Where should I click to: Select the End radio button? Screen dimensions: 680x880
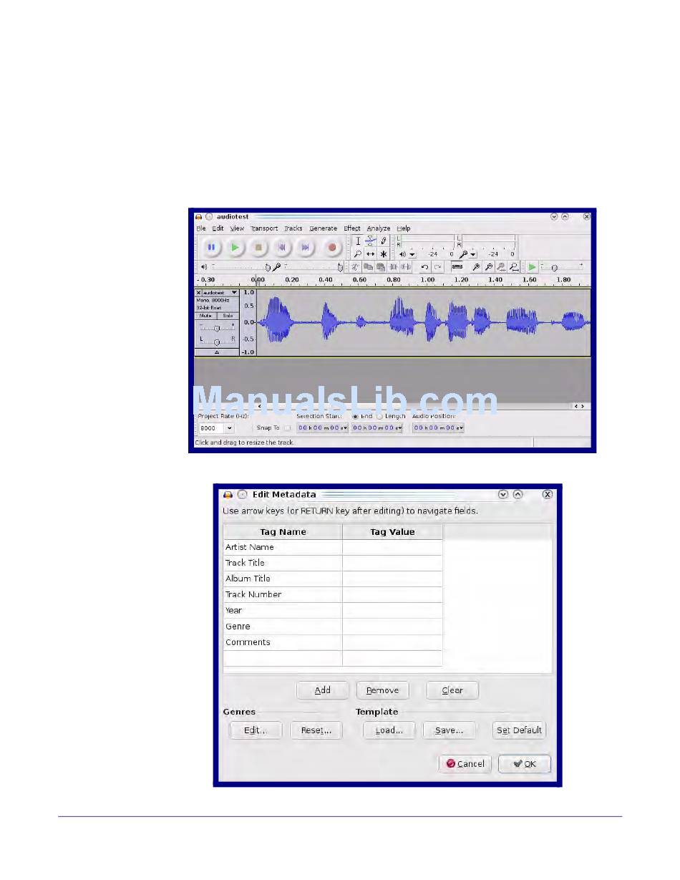pos(355,416)
